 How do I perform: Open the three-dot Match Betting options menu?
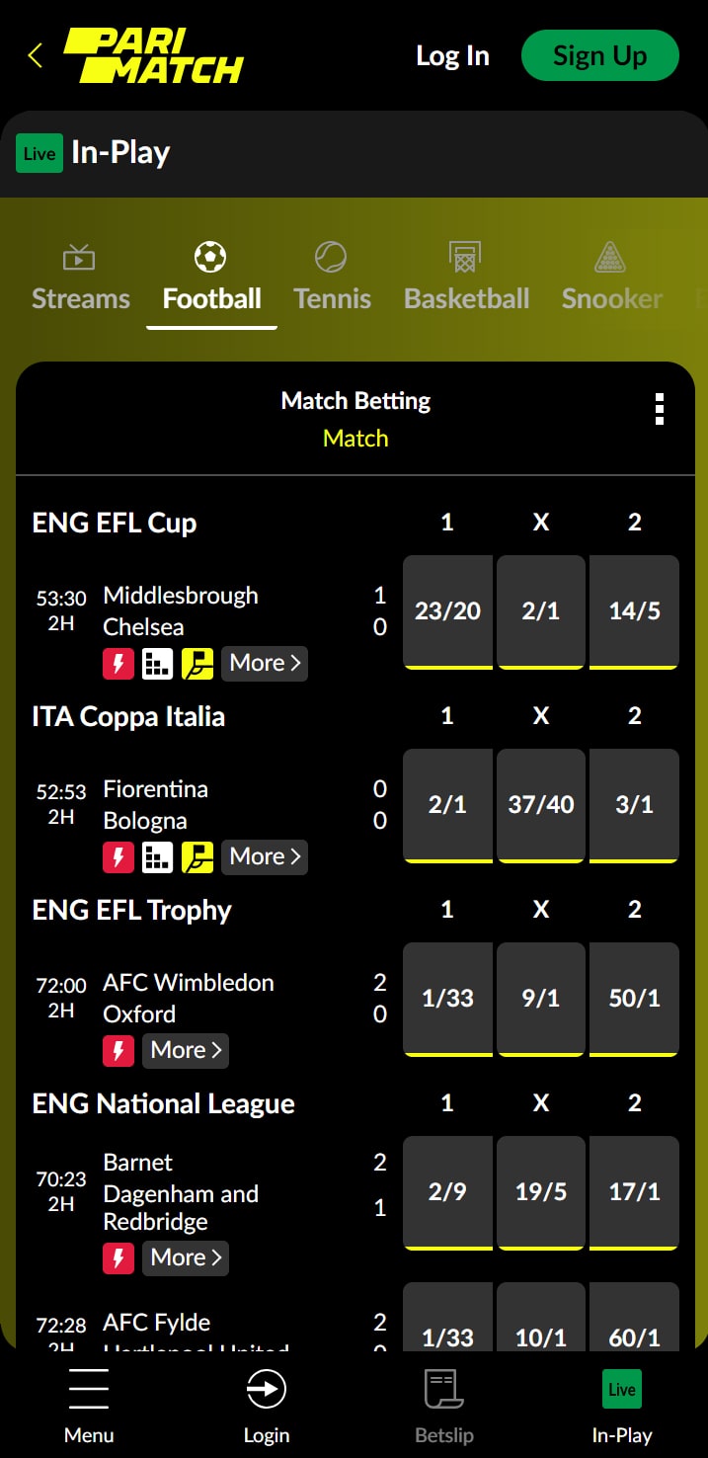click(x=660, y=409)
